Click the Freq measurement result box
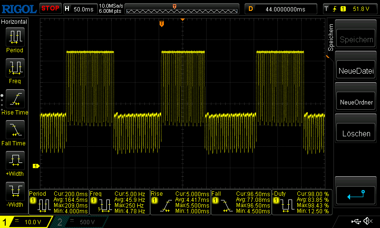The height and width of the screenshot is (228, 380). coord(120,202)
